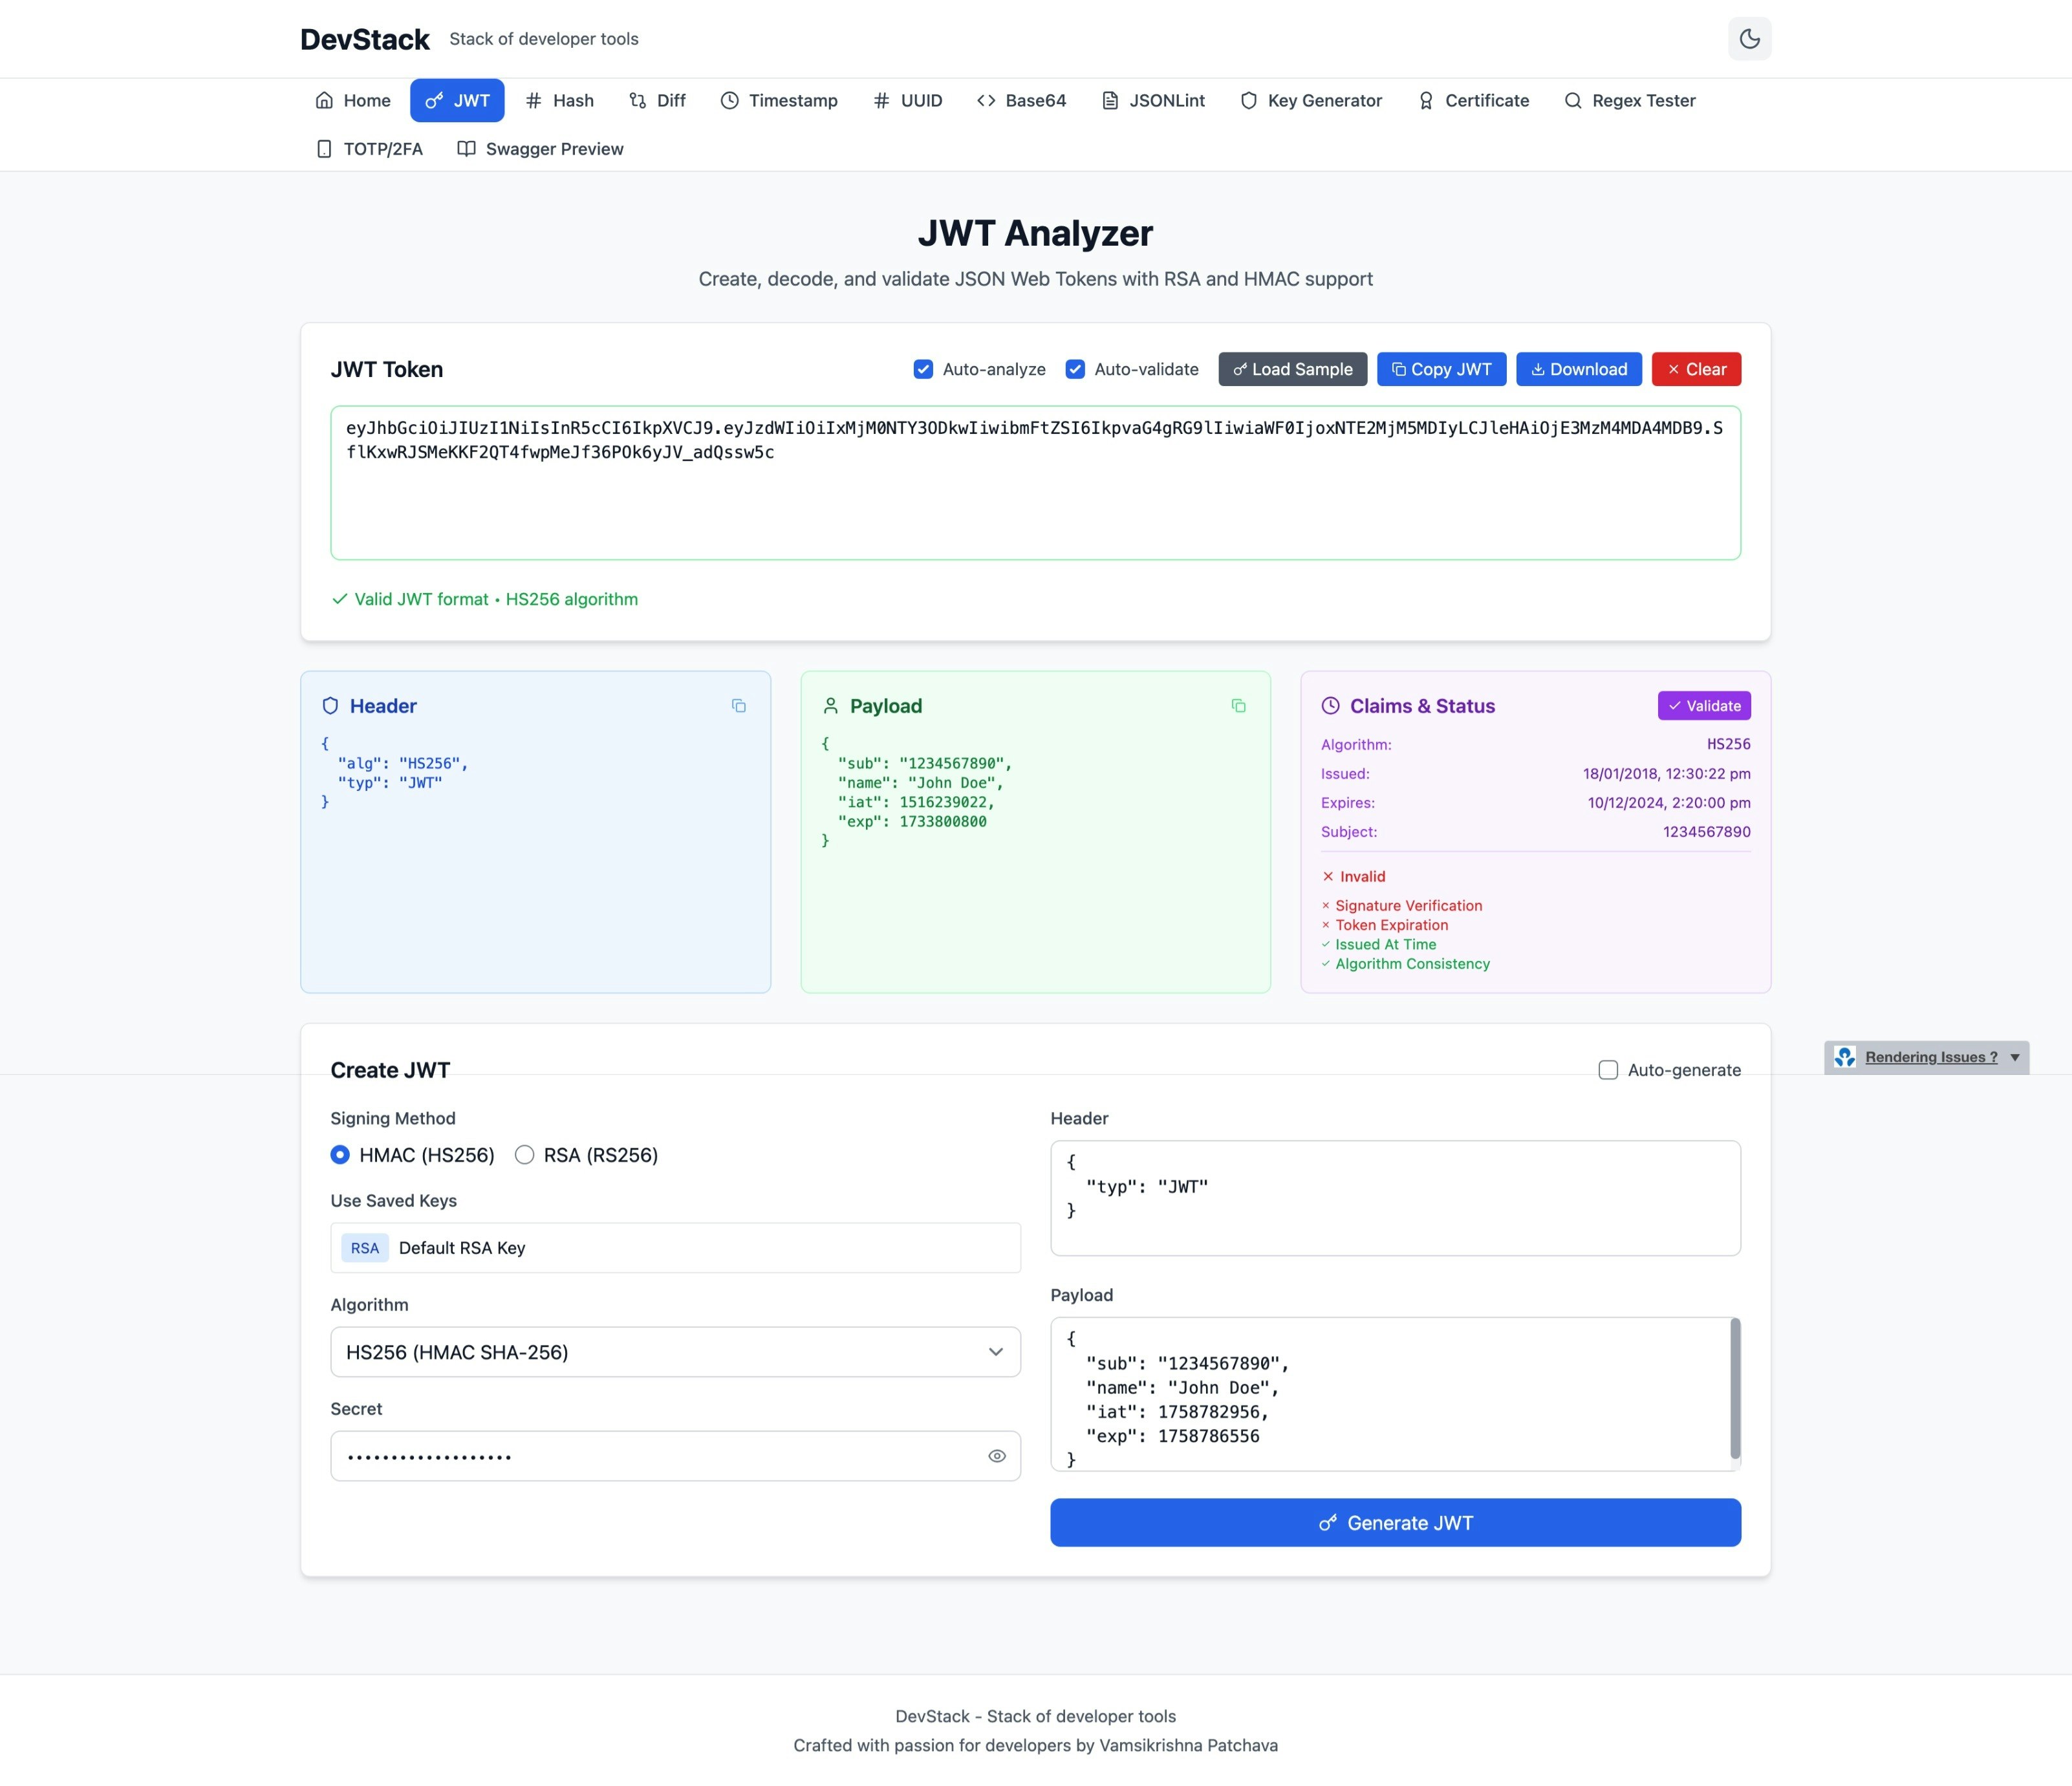
Task: Click the Token Expiration failed check
Action: [x=1384, y=925]
